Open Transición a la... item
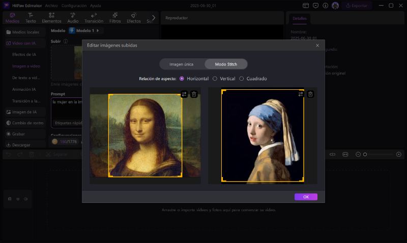 [26, 101]
